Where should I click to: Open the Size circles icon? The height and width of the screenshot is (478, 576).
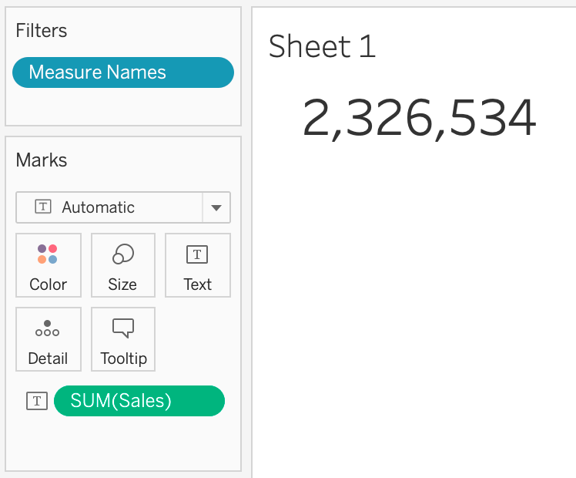tap(123, 254)
